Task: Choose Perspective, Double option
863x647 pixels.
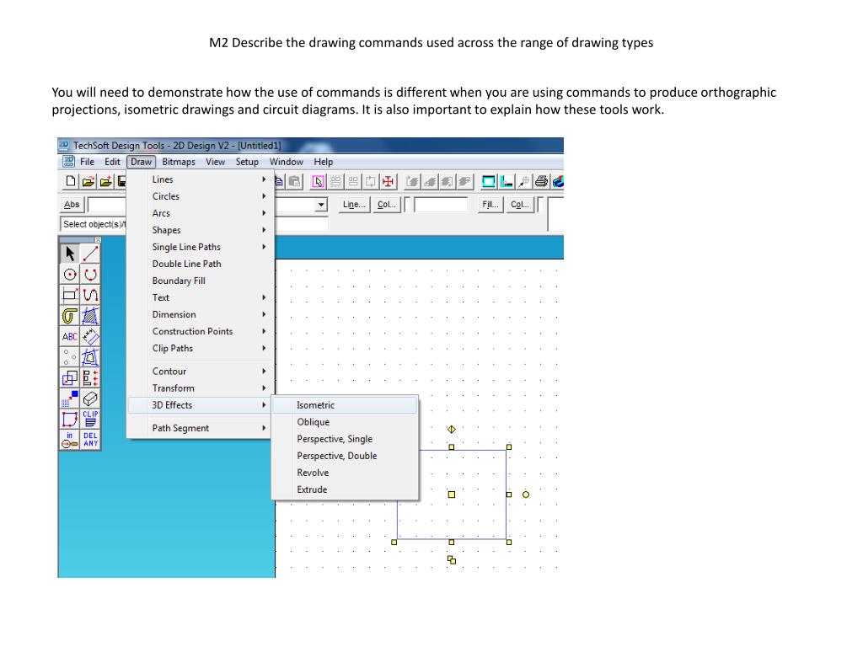Action: [x=345, y=456]
